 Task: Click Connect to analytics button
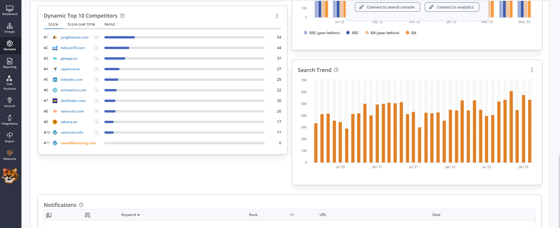coord(452,7)
